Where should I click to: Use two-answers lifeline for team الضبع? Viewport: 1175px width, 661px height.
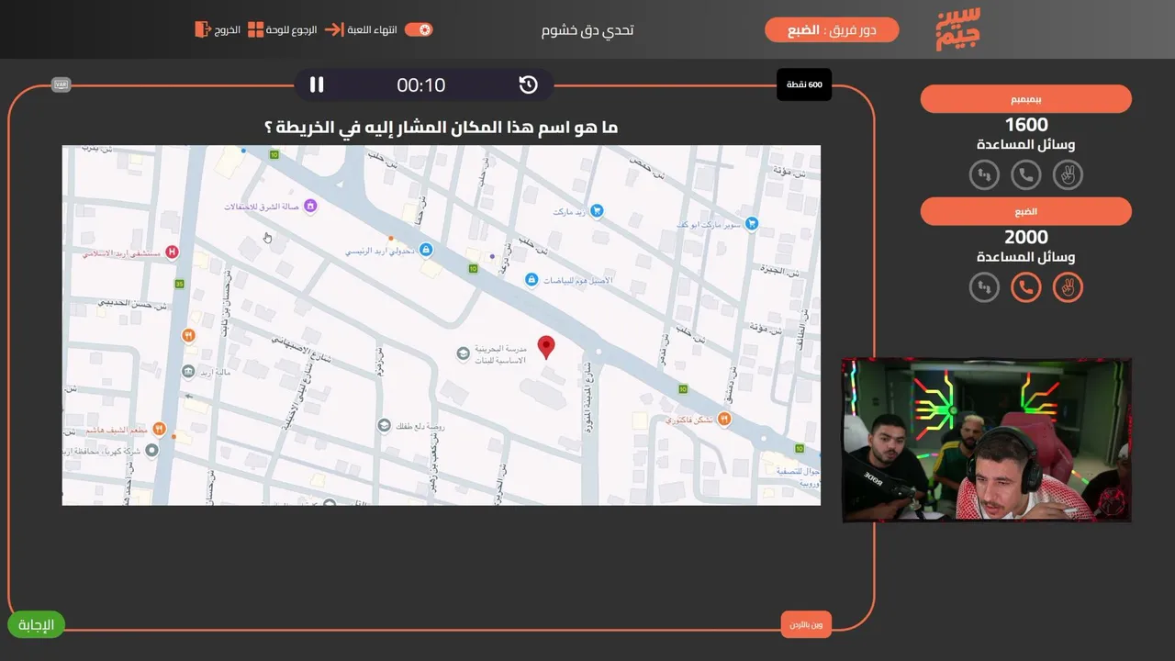pos(1068,287)
